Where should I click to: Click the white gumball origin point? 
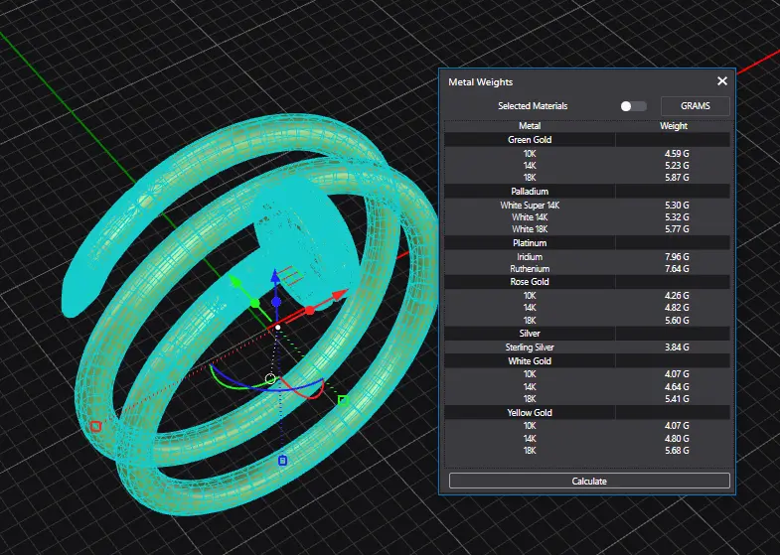pyautogui.click(x=278, y=327)
